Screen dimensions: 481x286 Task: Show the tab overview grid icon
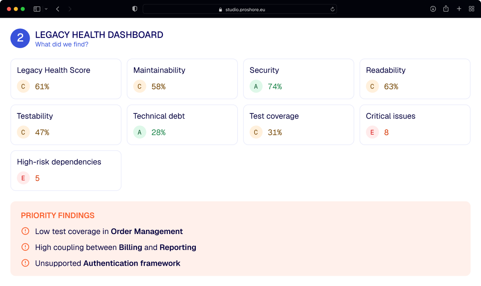[472, 9]
